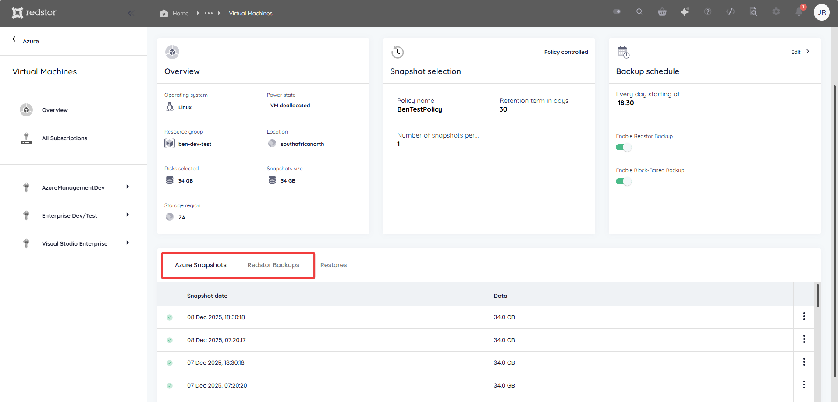Expand the Enterprise Dev/Test arrow

click(x=128, y=215)
